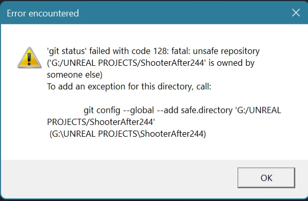308x201 pixels.
Task: Click the "Error encountered" title text
Action: click(43, 13)
